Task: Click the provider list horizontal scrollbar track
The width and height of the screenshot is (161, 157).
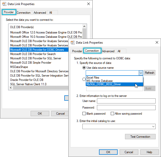Action: [x=41, y=88]
